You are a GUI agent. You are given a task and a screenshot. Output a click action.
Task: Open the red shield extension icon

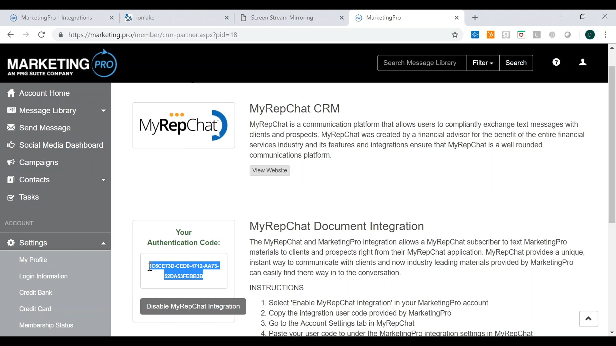point(521,35)
